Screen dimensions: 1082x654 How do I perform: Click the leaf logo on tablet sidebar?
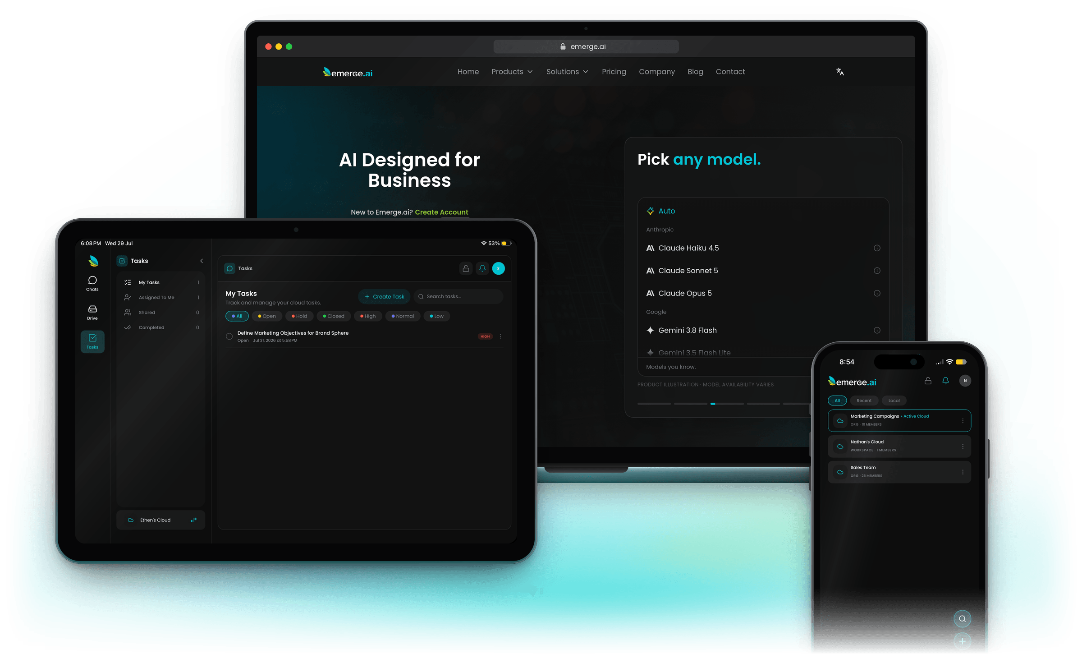pos(93,261)
